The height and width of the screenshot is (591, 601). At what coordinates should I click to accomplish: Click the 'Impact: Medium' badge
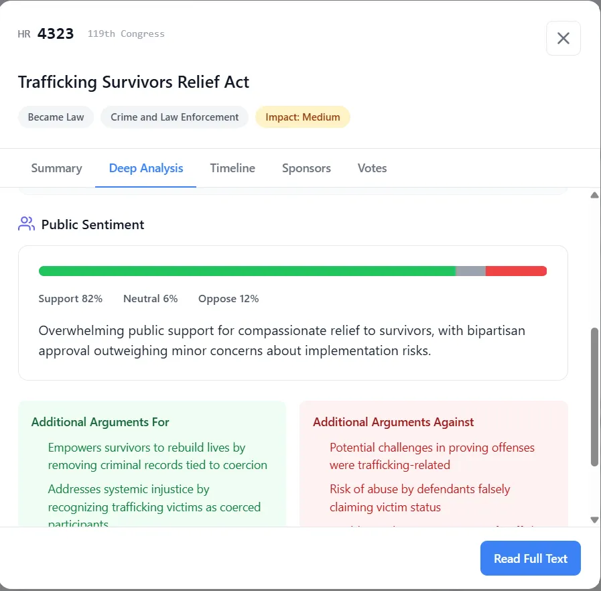point(302,117)
